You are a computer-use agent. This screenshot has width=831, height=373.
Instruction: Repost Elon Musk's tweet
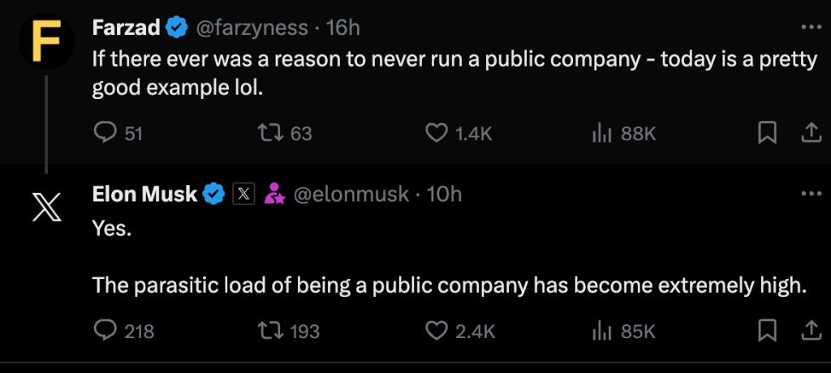pyautogui.click(x=268, y=331)
